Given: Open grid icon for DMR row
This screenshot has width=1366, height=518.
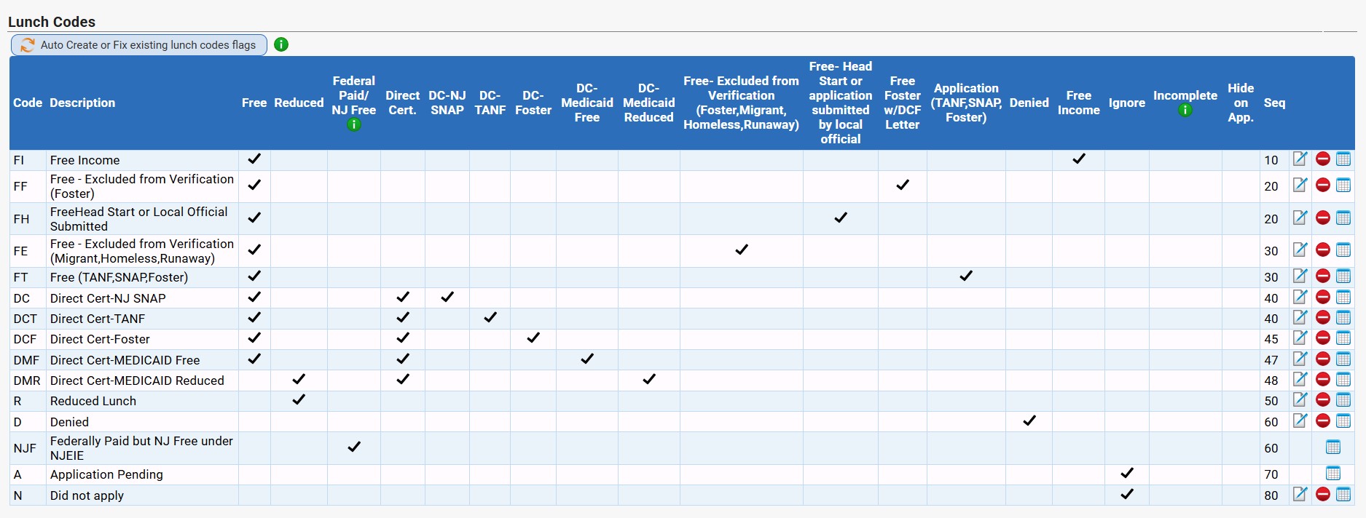Looking at the screenshot, I should [1343, 380].
